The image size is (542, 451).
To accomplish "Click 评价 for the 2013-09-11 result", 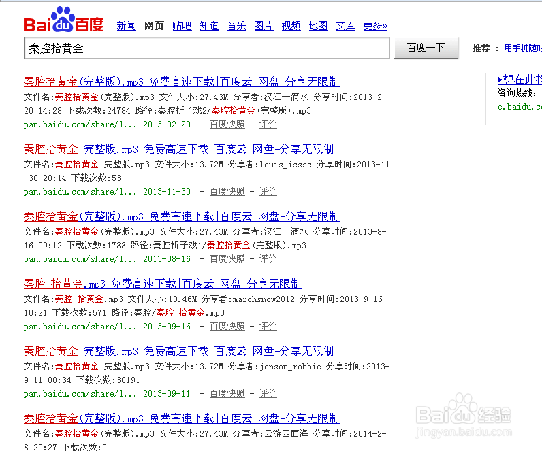I will coord(268,394).
